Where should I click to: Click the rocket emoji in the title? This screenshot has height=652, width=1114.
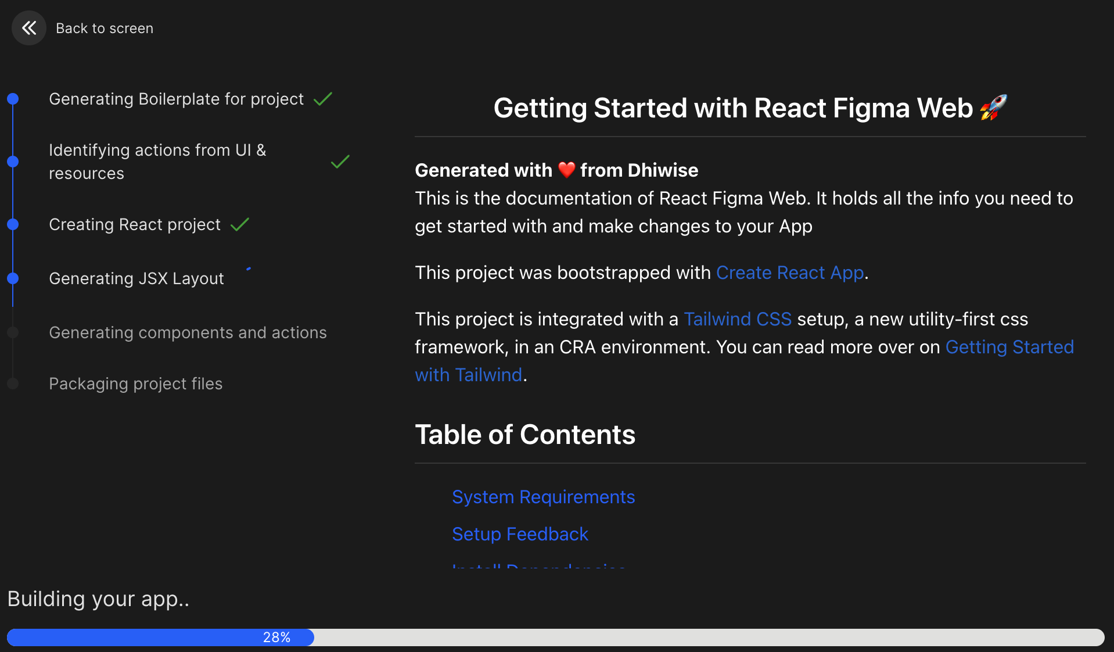pos(993,108)
